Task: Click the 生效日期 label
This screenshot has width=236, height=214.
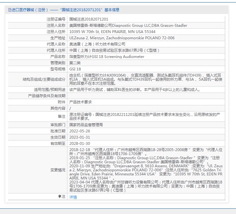Action: (x=58, y=137)
